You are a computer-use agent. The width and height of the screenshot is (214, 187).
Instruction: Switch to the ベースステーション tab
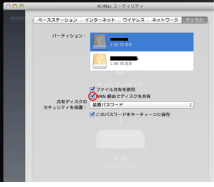pyautogui.click(x=58, y=20)
